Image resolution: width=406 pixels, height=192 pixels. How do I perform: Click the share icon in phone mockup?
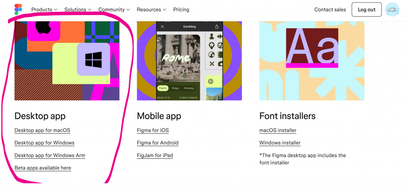tap(217, 27)
